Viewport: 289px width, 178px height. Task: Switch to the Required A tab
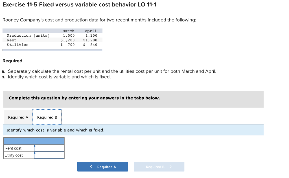click(x=18, y=117)
